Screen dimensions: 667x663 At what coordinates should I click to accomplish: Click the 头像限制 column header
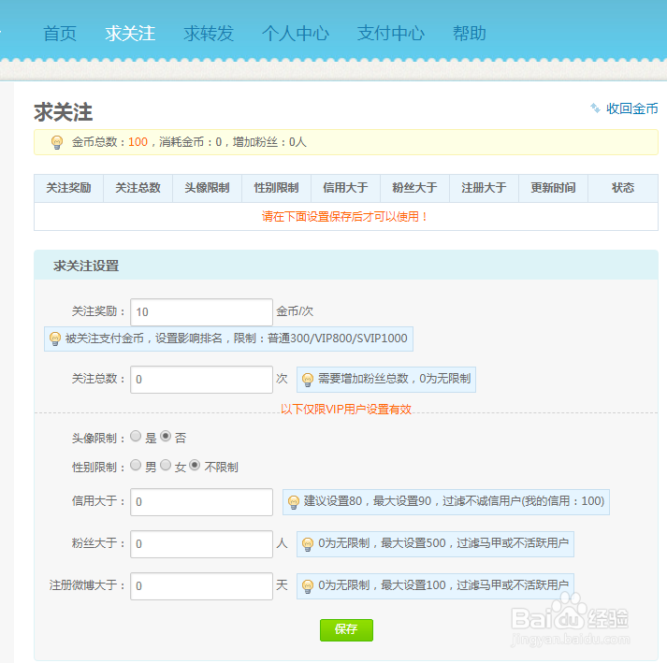pyautogui.click(x=207, y=188)
